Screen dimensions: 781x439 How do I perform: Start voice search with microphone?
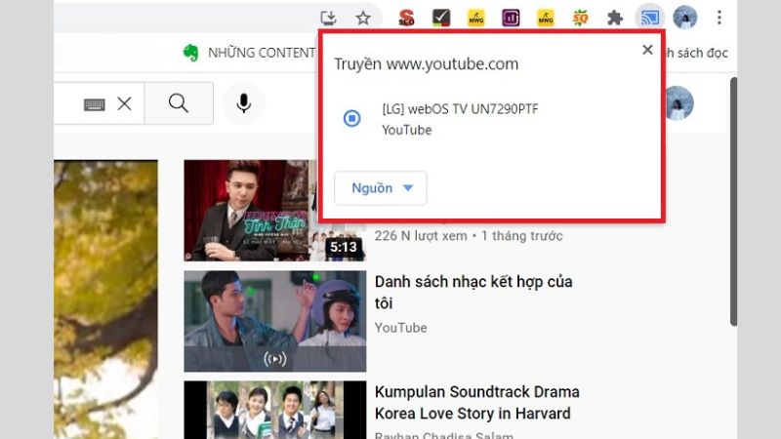pyautogui.click(x=243, y=103)
